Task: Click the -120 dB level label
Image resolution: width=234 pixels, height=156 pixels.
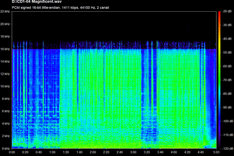Action: click(228, 149)
